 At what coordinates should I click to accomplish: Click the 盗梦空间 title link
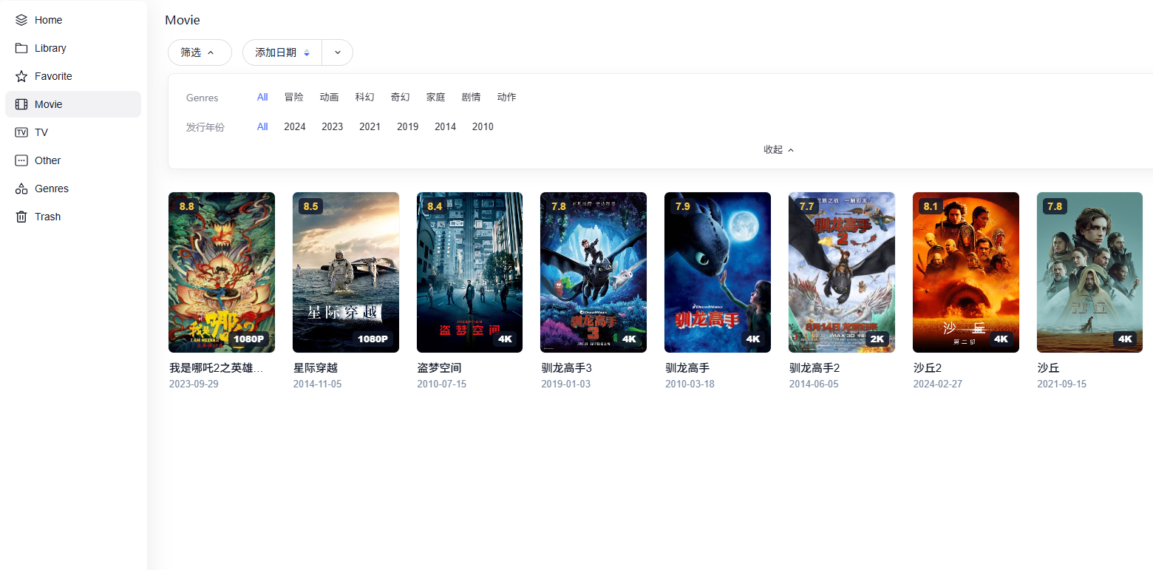[440, 367]
